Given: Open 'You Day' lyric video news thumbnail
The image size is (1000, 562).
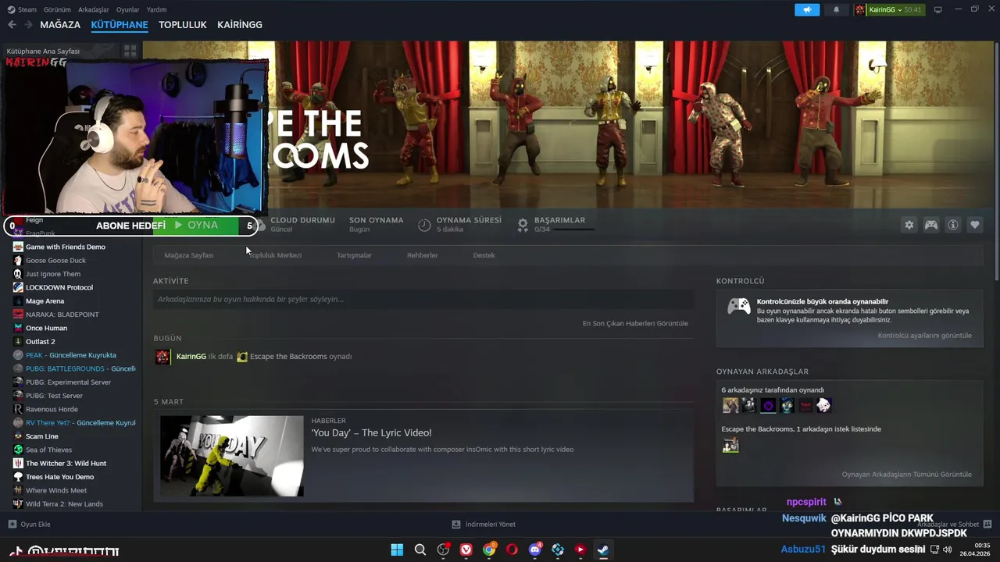Looking at the screenshot, I should (x=232, y=456).
